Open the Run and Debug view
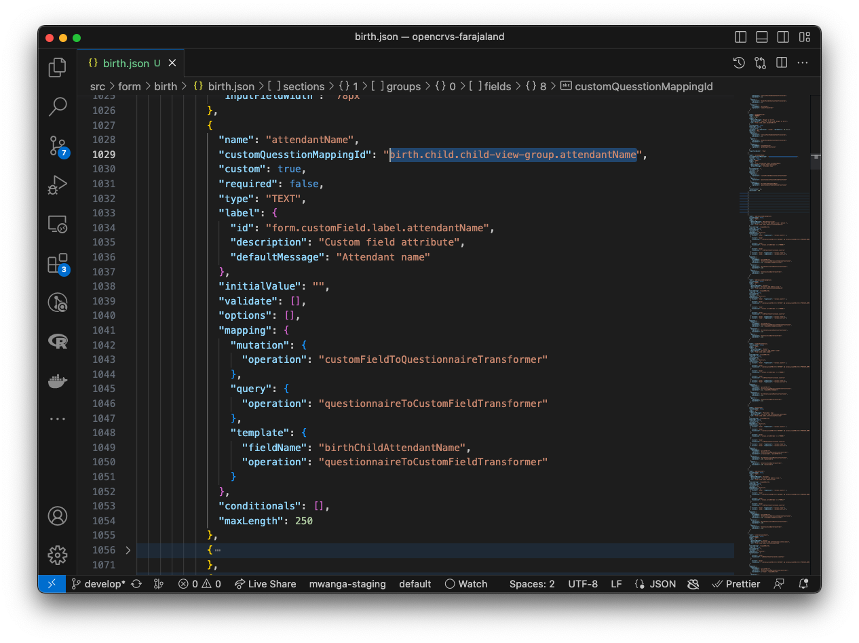859x643 pixels. pos(58,184)
